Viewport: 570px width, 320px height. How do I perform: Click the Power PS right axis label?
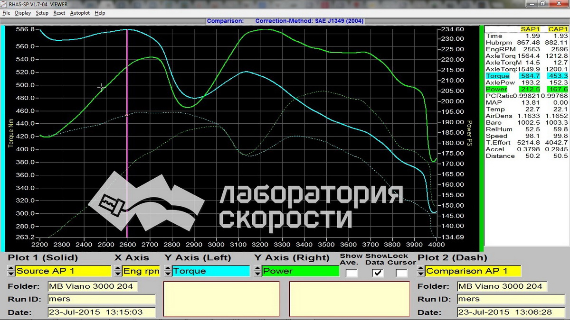pos(469,134)
